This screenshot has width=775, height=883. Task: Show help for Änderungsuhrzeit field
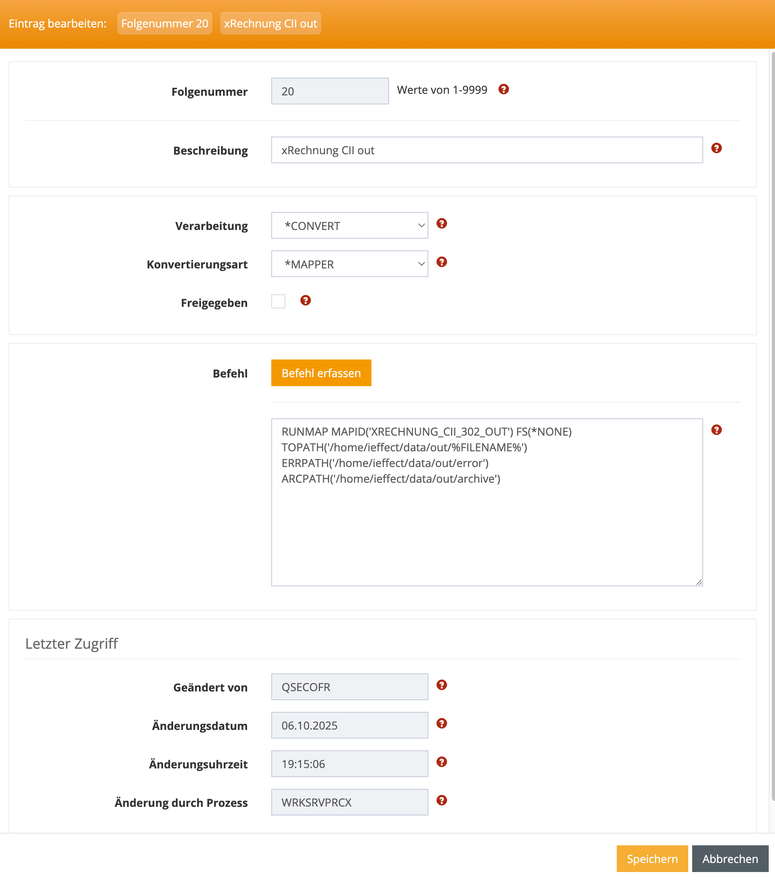point(441,762)
